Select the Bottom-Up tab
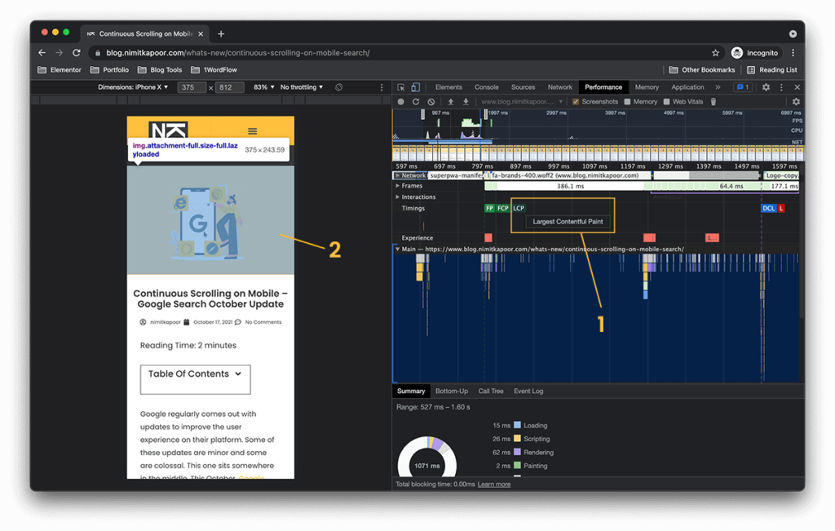The image size is (835, 531). 452,392
